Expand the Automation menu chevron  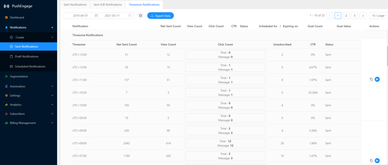click(x=52, y=86)
